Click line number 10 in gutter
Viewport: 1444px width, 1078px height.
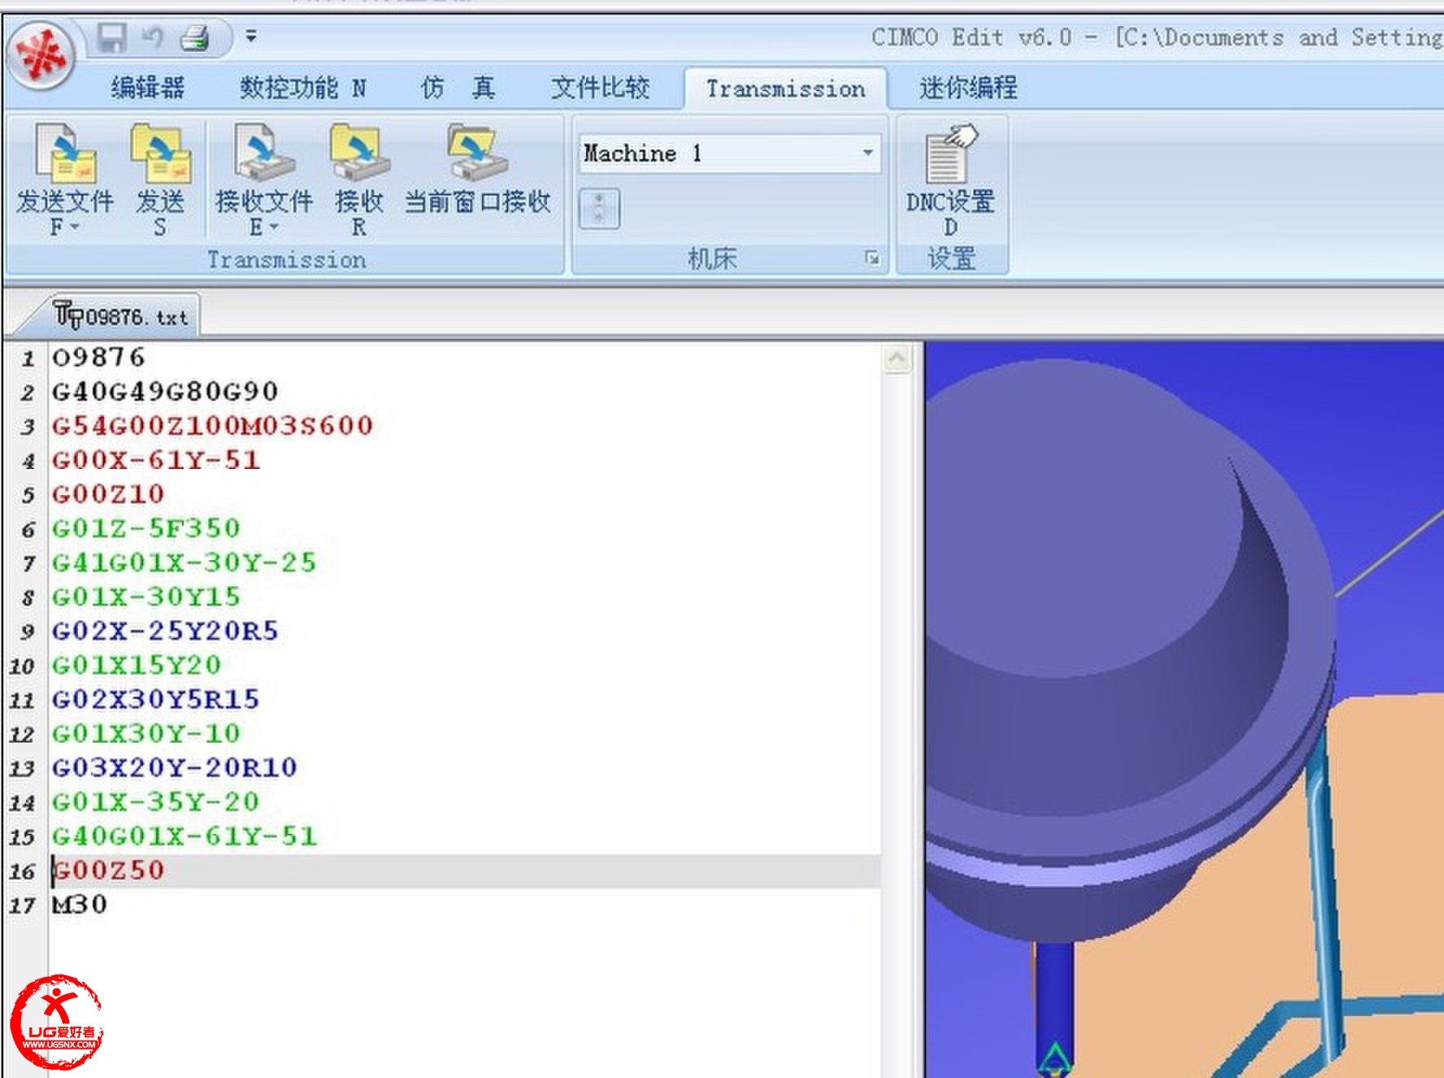tap(22, 667)
